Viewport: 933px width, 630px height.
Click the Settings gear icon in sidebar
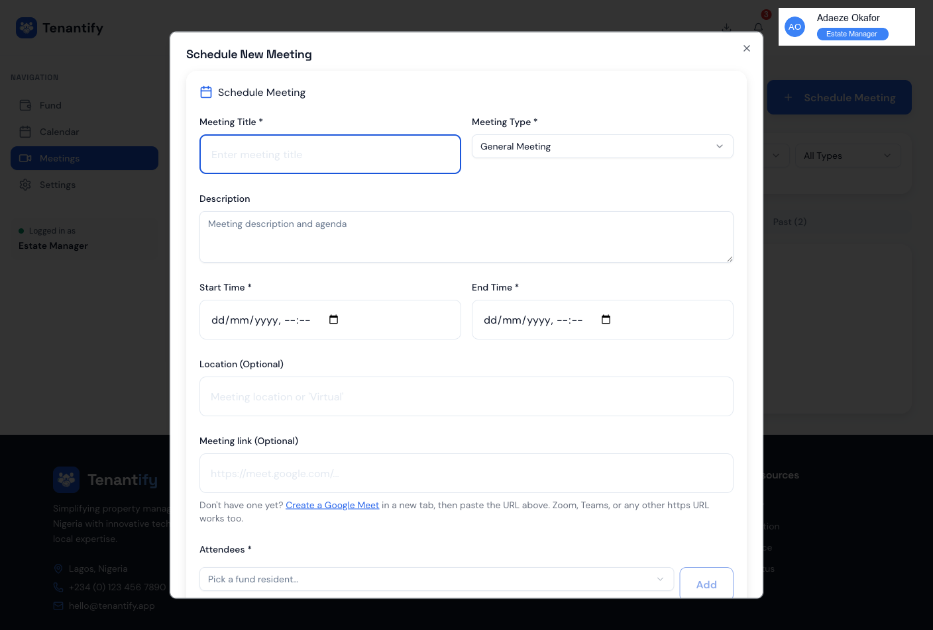(x=25, y=185)
